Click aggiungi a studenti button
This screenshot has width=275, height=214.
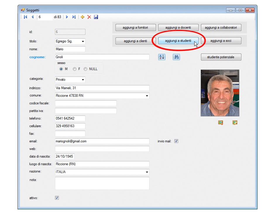click(178, 41)
